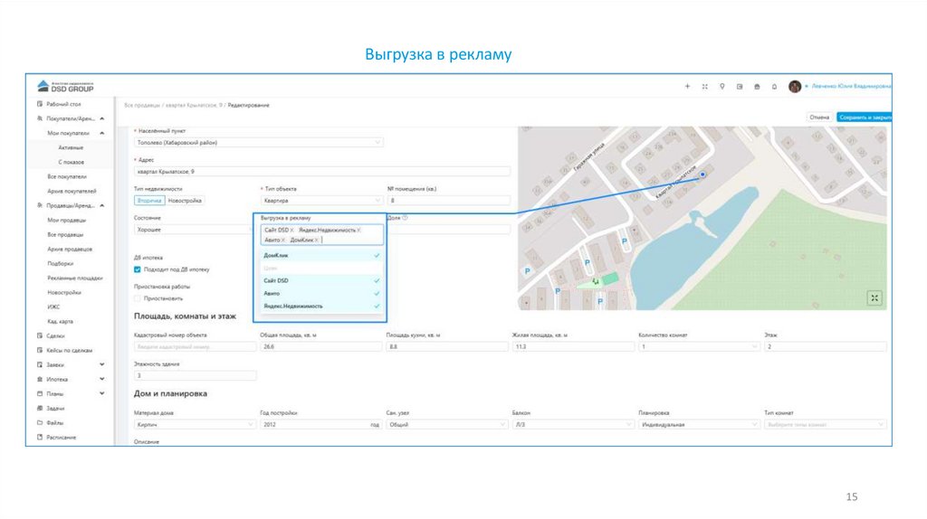The image size is (927, 519).
Task: Expand the Планы sidebar section
Action: 102,393
